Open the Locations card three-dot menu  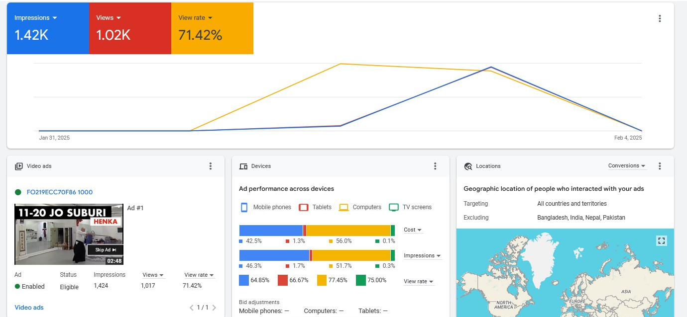click(x=660, y=166)
